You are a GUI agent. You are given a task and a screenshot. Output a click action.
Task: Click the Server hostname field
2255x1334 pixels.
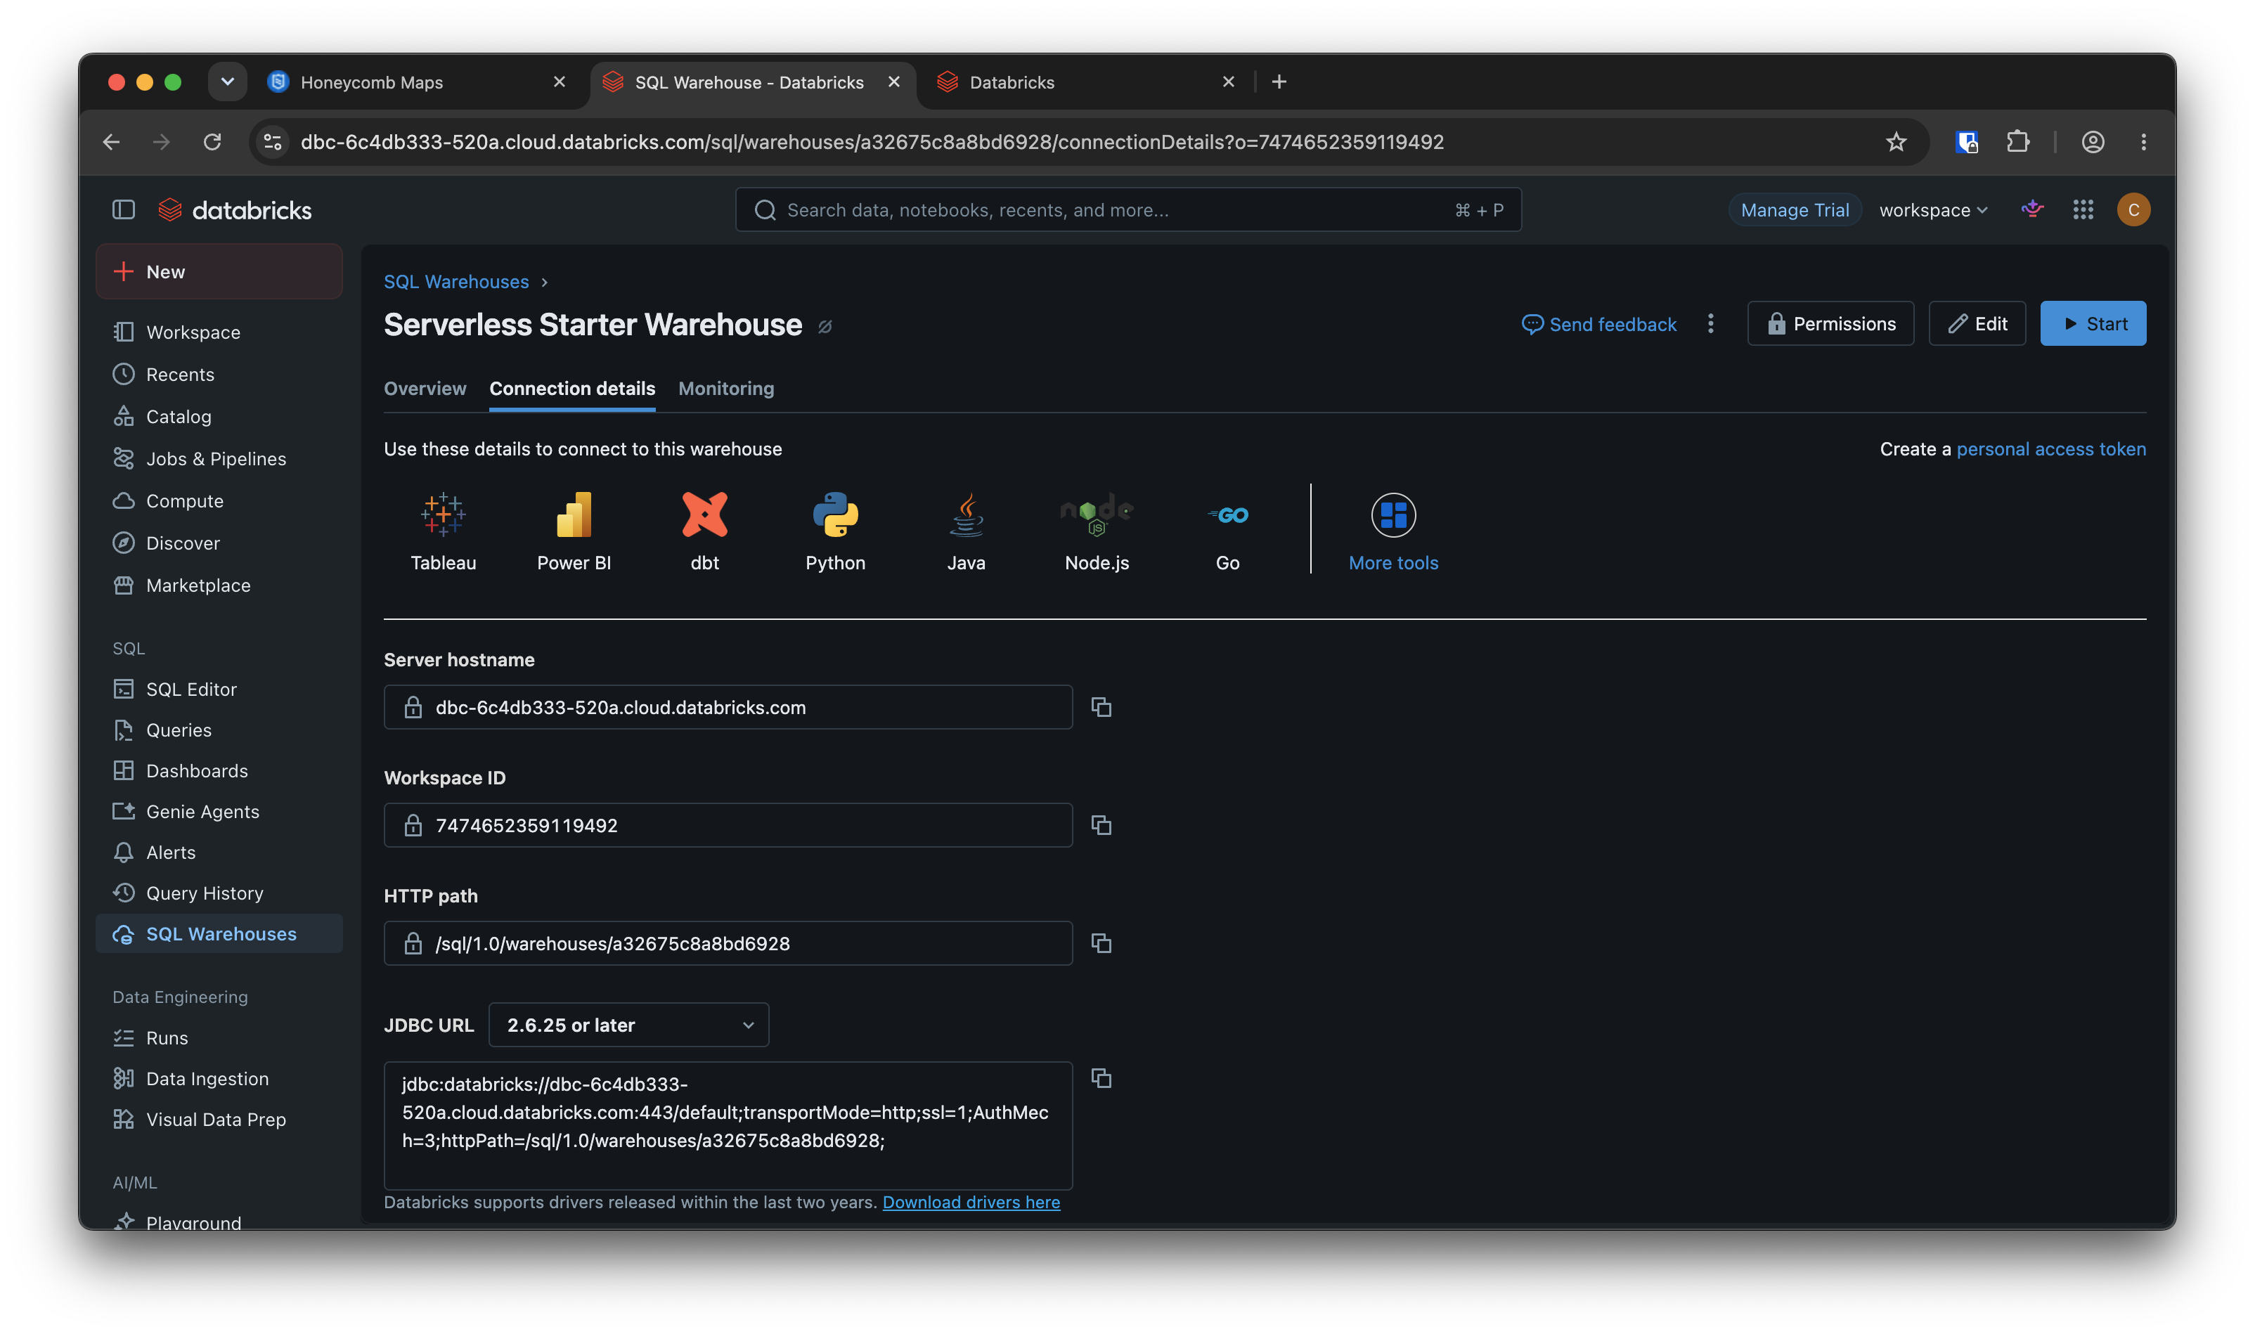click(728, 708)
